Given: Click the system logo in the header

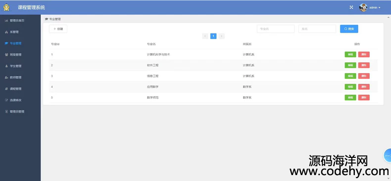Looking at the screenshot, I should pyautogui.click(x=6, y=7).
